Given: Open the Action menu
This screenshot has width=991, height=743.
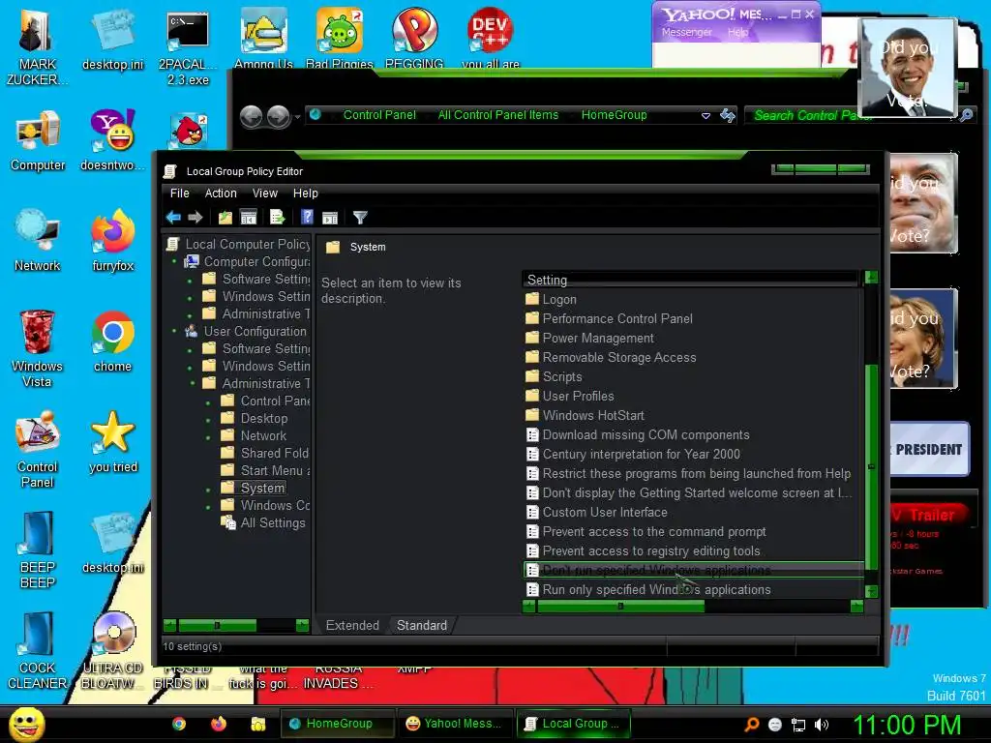Looking at the screenshot, I should [221, 193].
